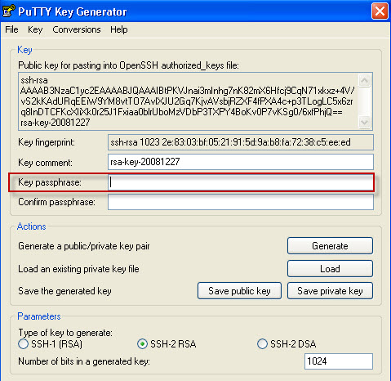This screenshot has width=391, height=381.
Task: Select the SSH-2 DSA key type
Action: (x=262, y=343)
